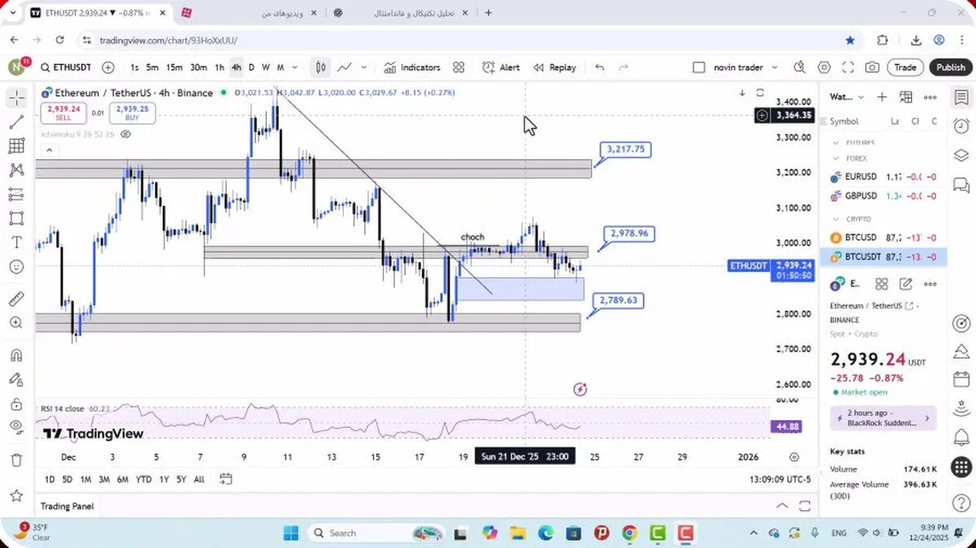
Task: Toggle lock all drawings padlock
Action: (16, 404)
